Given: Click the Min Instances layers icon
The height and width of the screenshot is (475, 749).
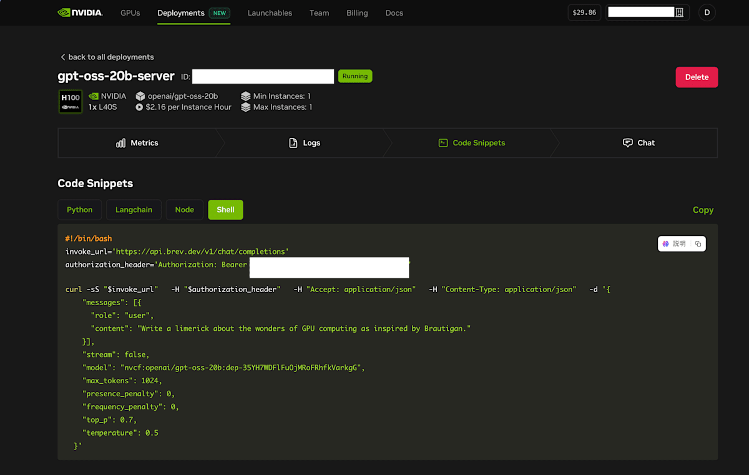Looking at the screenshot, I should pyautogui.click(x=245, y=96).
